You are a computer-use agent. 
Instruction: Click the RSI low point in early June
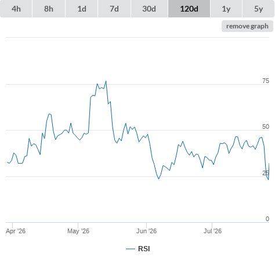click(x=159, y=179)
